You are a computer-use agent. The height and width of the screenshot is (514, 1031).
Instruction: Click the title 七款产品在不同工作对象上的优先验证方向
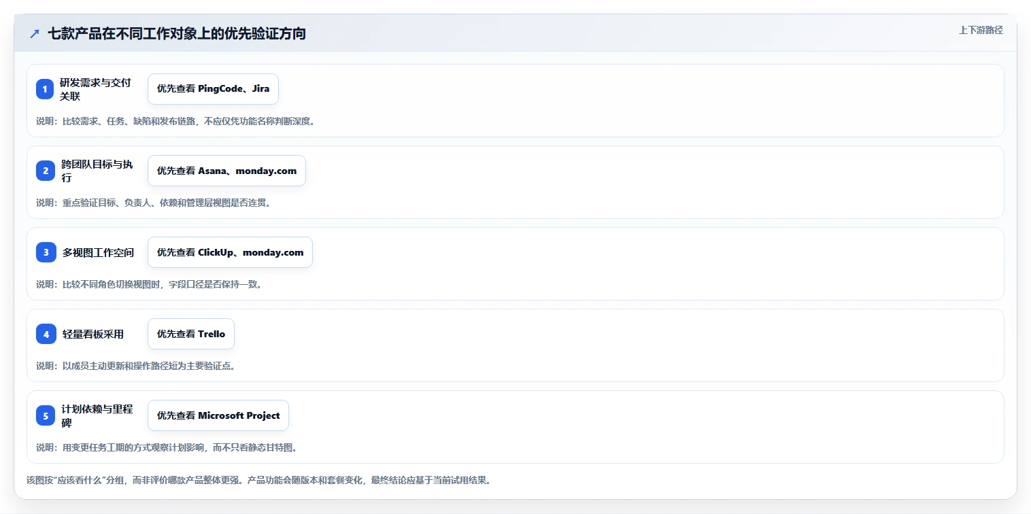click(177, 33)
